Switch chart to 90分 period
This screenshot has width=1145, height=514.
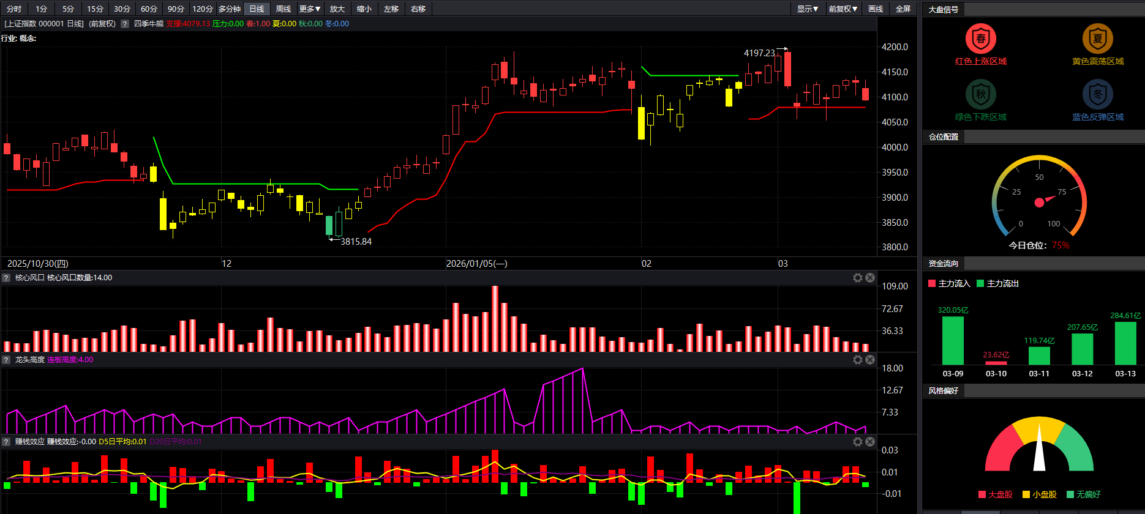coord(176,9)
